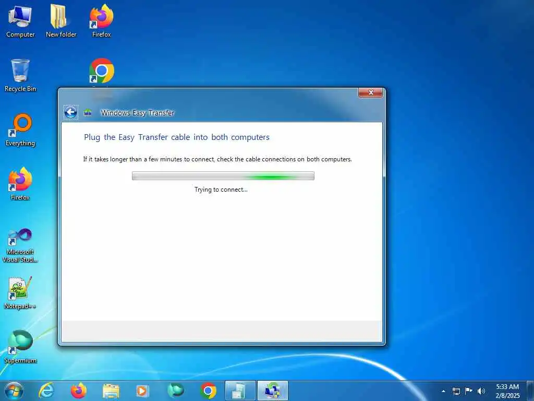Viewport: 534px width, 401px height.
Task: Open the Action Center flag icon
Action: pyautogui.click(x=469, y=391)
